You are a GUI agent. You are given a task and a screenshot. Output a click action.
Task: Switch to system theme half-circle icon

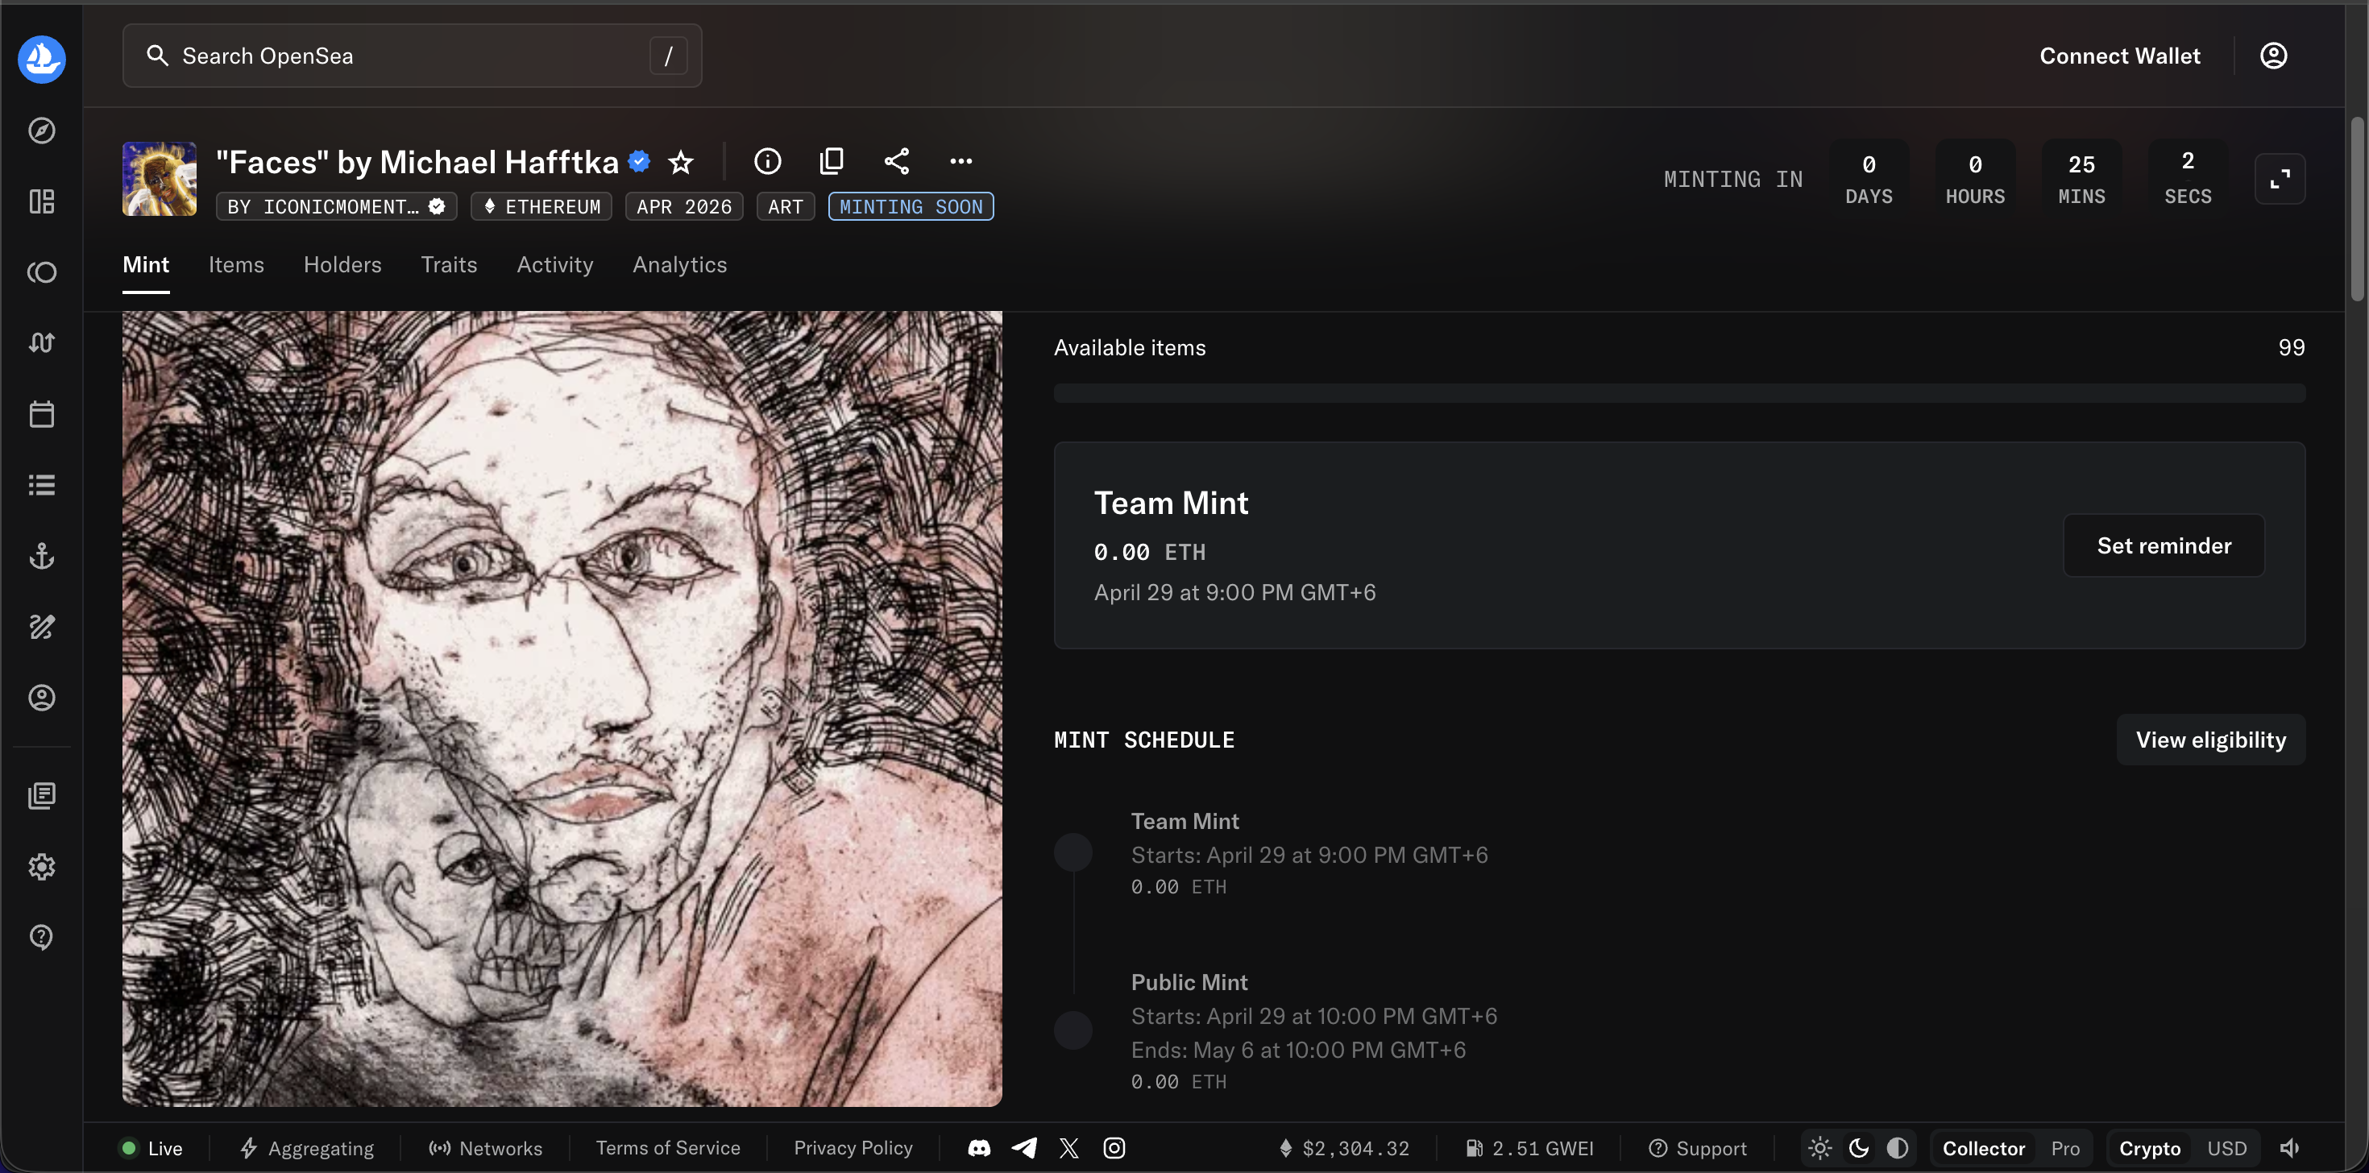(x=1898, y=1148)
